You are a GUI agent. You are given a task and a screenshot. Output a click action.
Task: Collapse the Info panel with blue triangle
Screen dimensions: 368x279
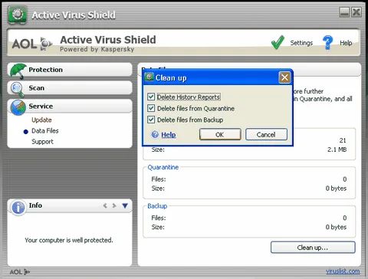(x=125, y=205)
